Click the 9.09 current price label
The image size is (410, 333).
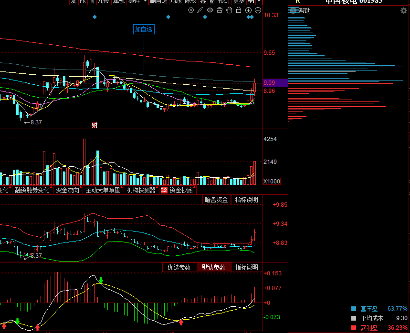[269, 83]
